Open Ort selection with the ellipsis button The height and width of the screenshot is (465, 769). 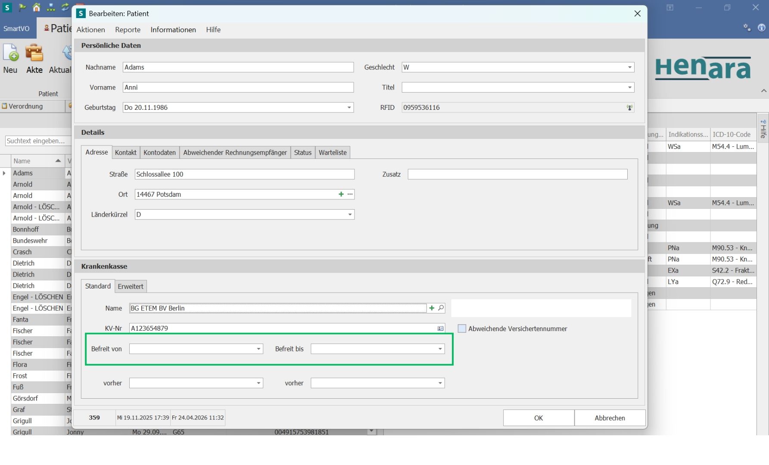[350, 194]
